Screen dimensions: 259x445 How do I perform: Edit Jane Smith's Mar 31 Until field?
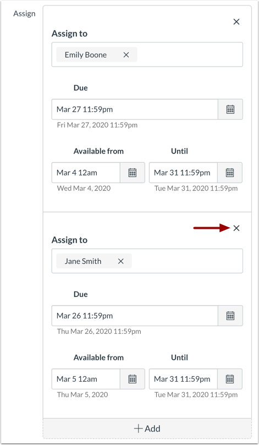tap(183, 379)
